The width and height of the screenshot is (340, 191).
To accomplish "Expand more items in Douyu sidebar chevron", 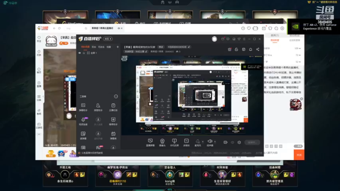I will 39,134.
